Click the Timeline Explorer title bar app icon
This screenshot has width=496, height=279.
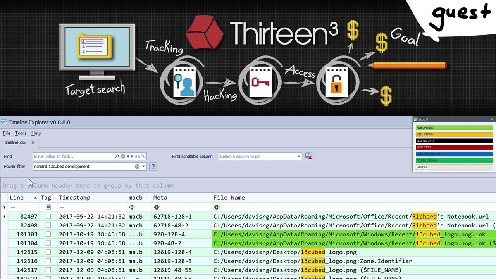(x=4, y=122)
